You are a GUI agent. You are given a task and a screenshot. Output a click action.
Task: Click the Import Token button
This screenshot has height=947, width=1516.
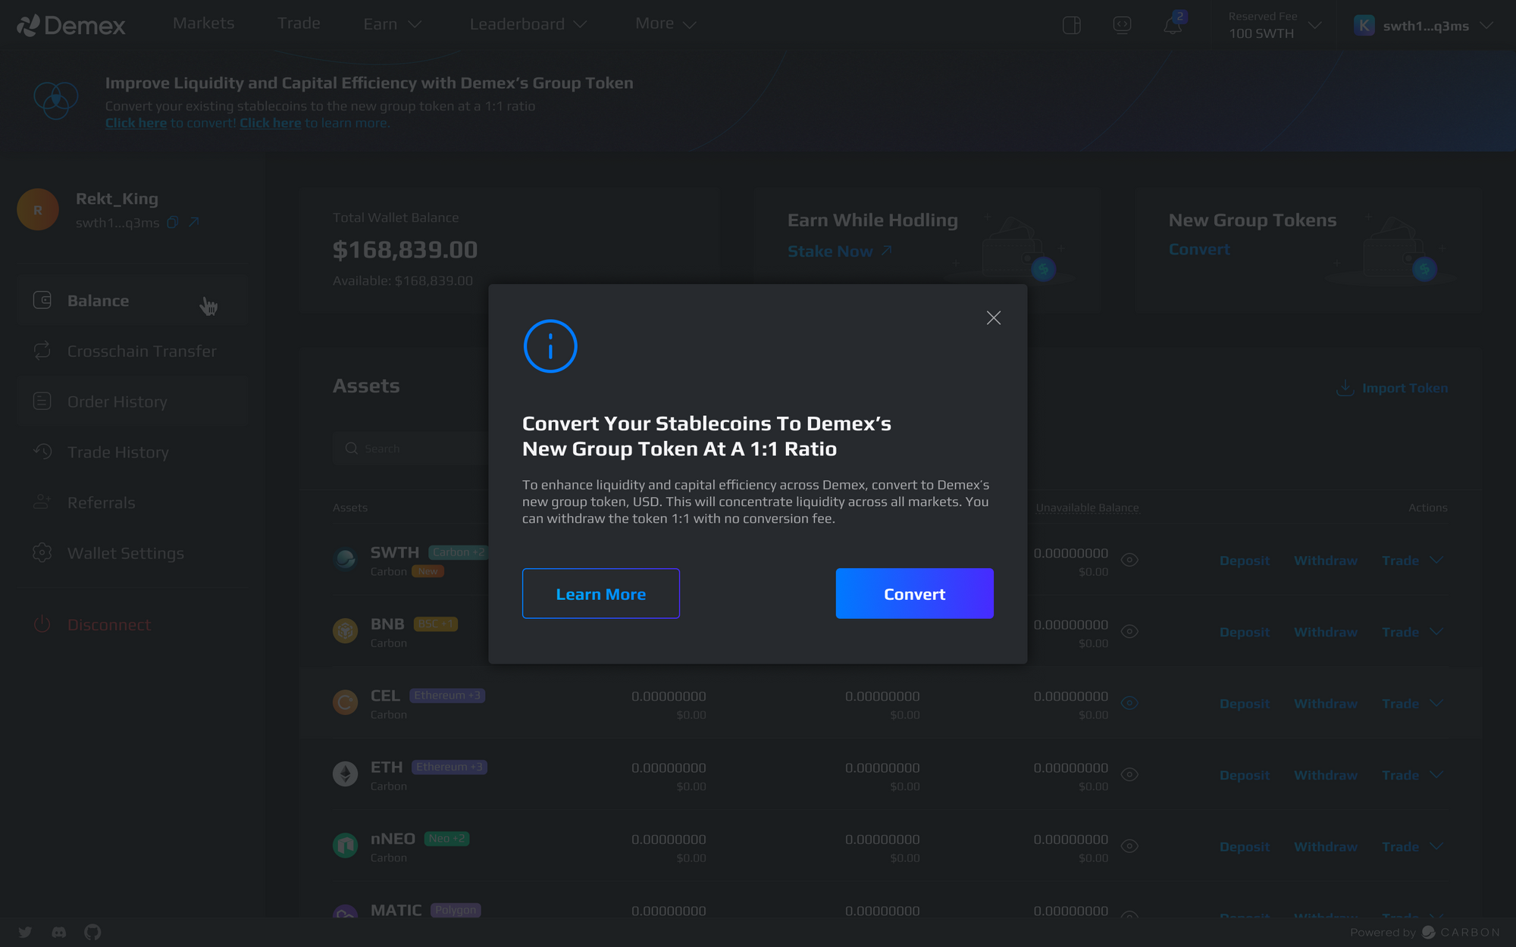pos(1392,388)
